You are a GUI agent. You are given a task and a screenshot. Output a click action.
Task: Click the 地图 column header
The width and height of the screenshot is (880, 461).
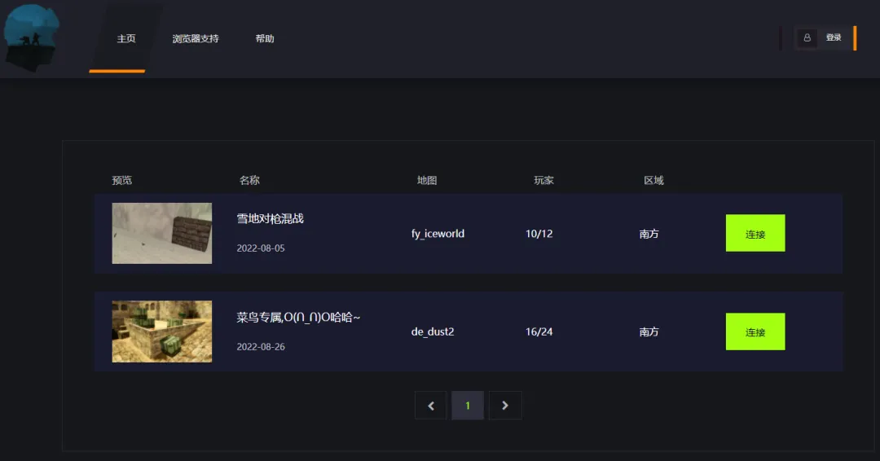coord(427,180)
